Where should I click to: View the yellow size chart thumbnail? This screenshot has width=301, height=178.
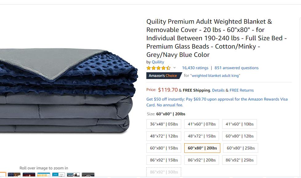pos(43,175)
